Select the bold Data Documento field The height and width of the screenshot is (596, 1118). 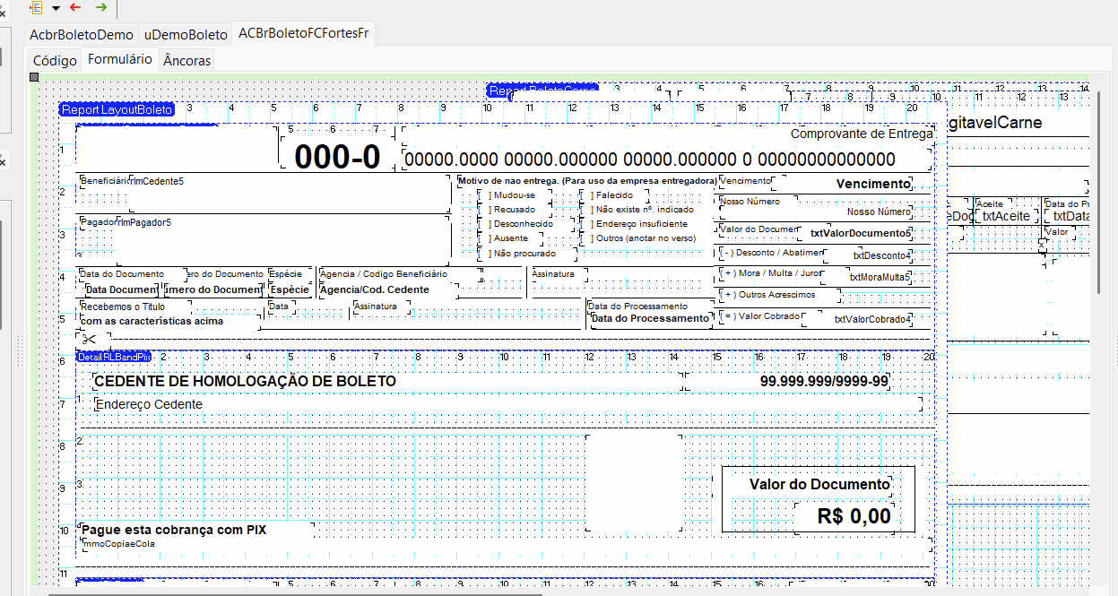pos(121,290)
